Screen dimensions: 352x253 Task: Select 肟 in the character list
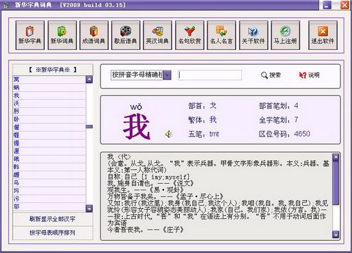(x=49, y=111)
